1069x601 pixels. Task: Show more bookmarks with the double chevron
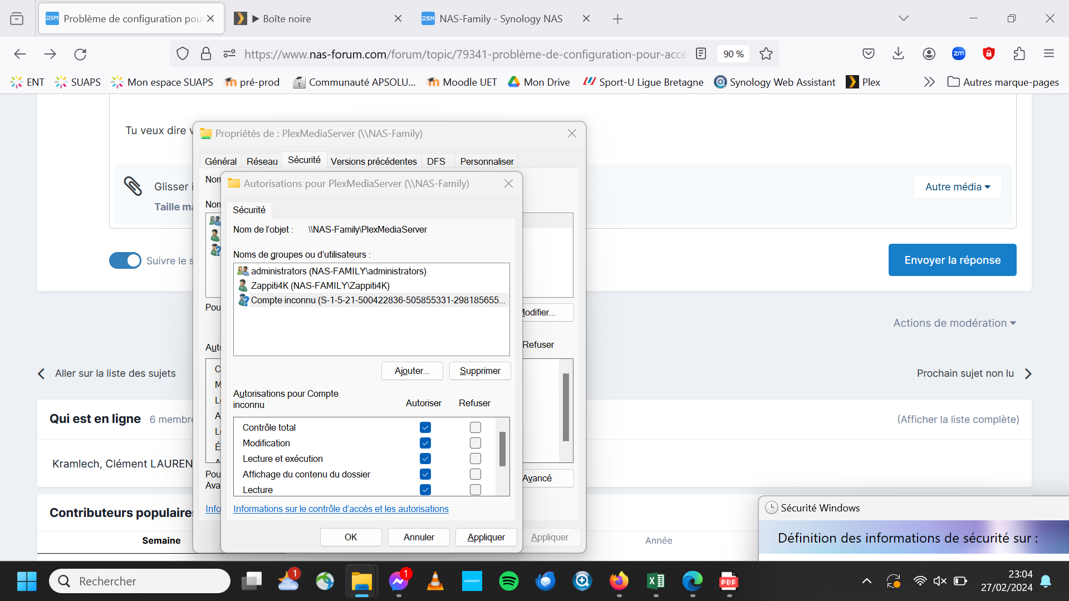(x=929, y=82)
